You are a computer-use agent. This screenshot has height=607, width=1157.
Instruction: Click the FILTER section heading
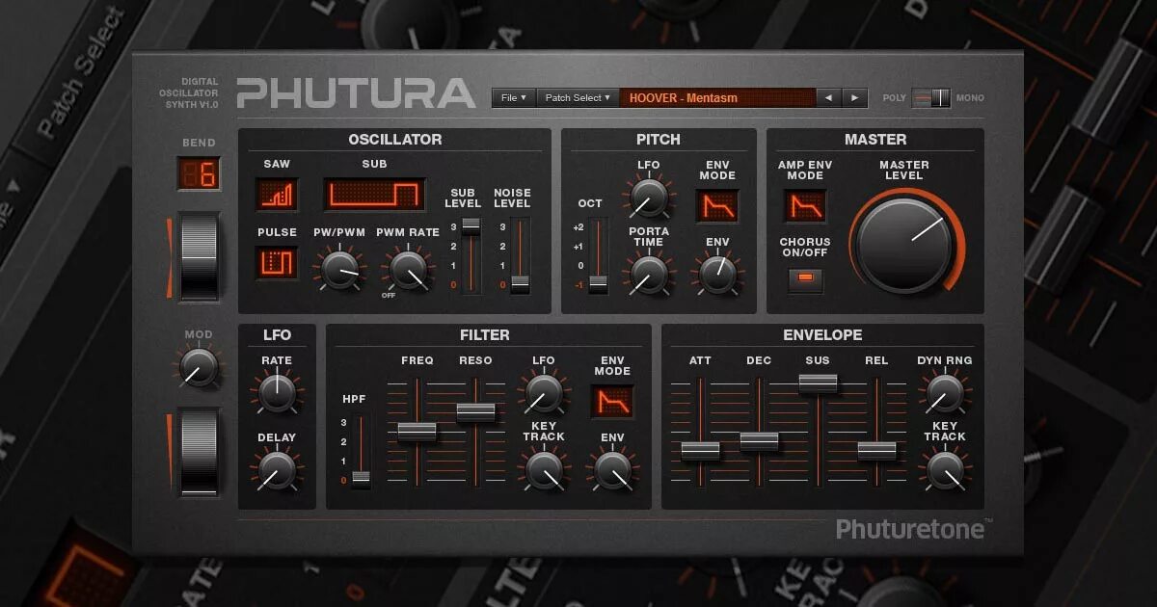[x=485, y=335]
